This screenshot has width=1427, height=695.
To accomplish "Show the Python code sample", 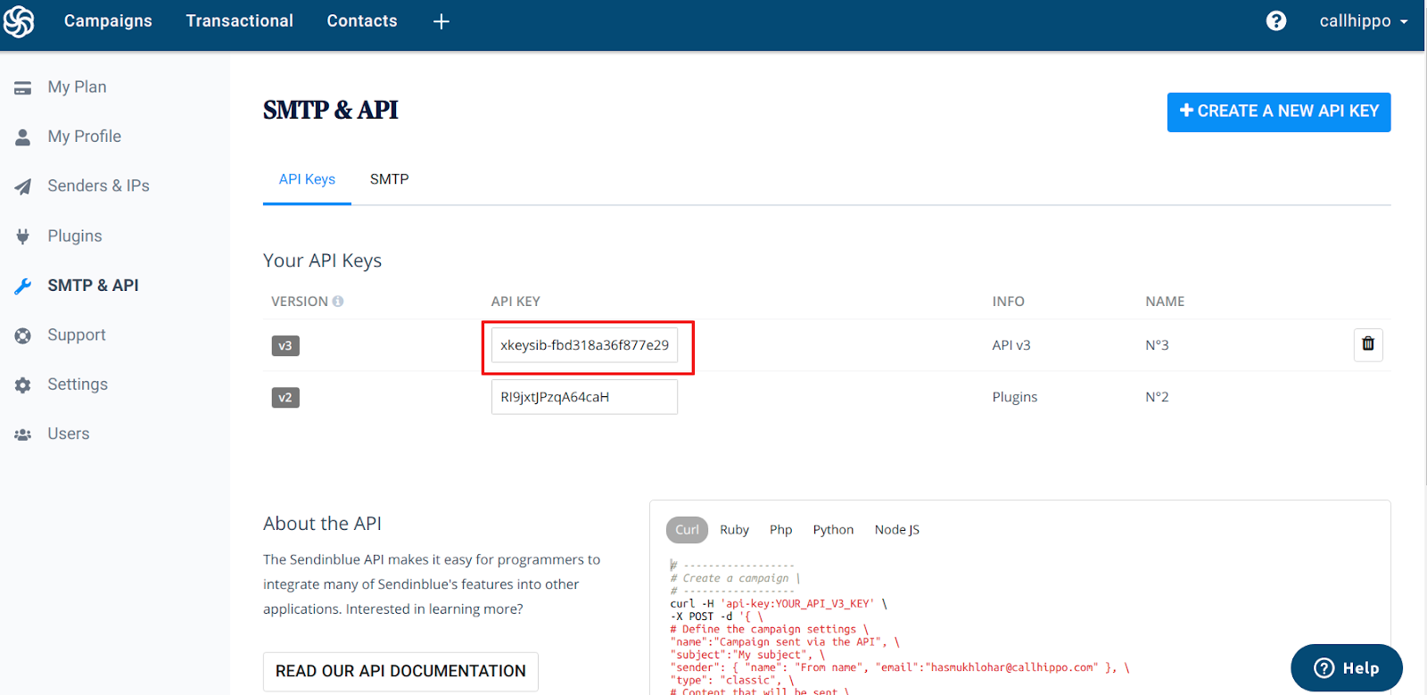I will 833,530.
